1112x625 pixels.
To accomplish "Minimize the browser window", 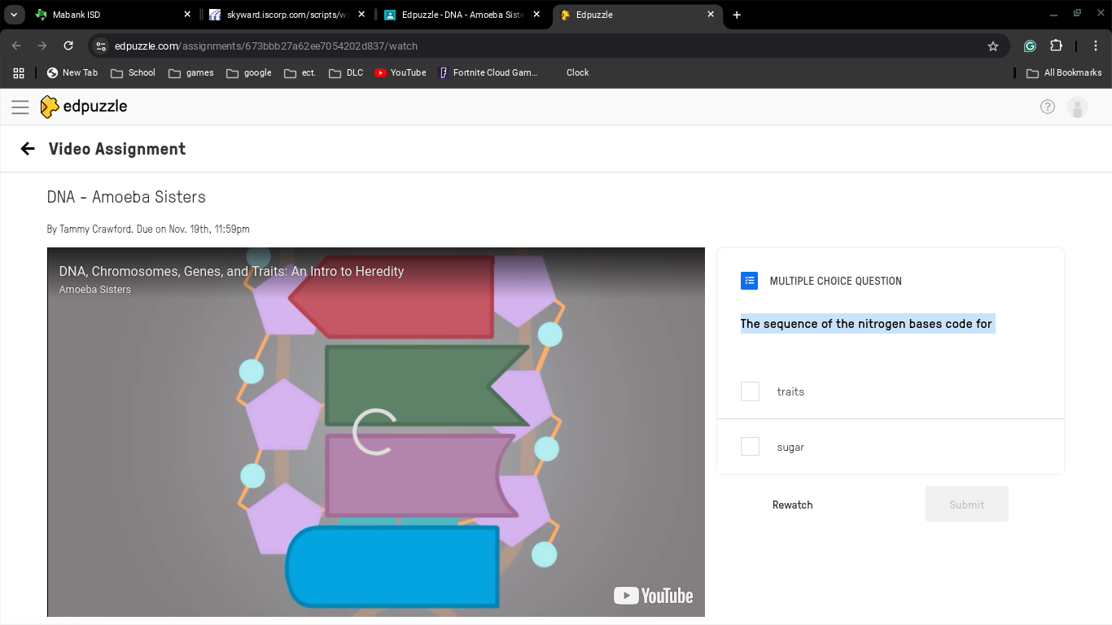I will pyautogui.click(x=1054, y=15).
